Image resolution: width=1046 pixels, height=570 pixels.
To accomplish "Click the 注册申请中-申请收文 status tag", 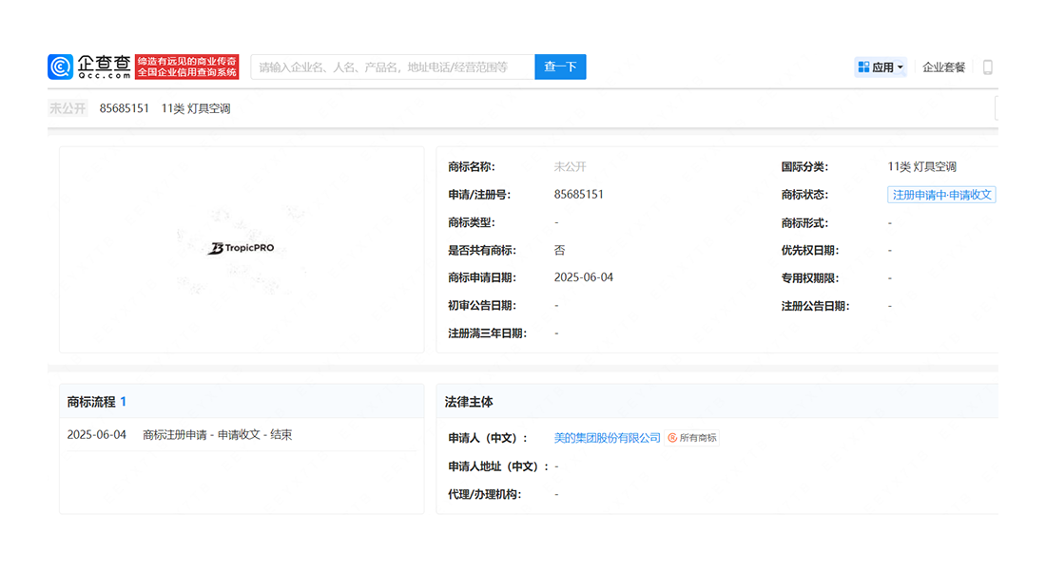I will (x=941, y=195).
